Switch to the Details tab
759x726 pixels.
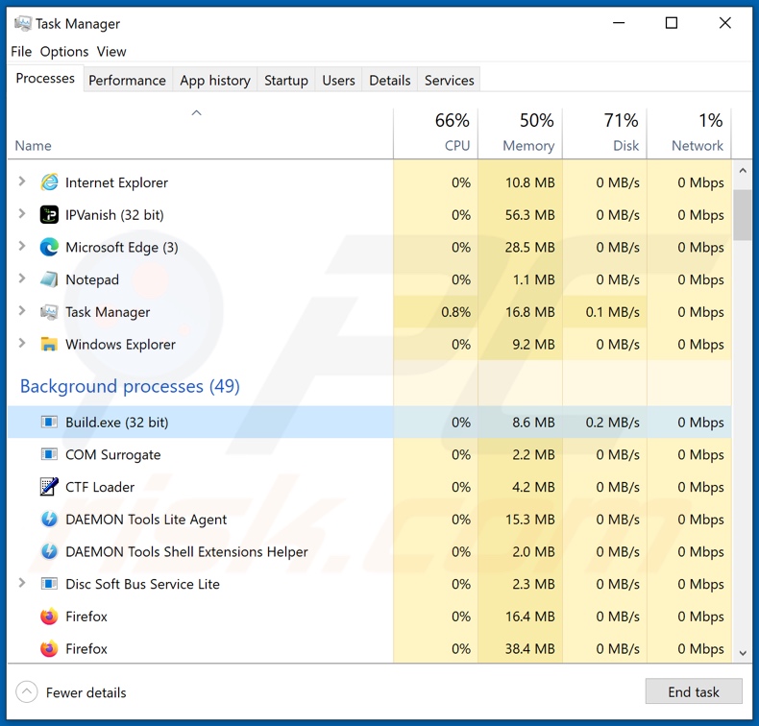coord(390,81)
